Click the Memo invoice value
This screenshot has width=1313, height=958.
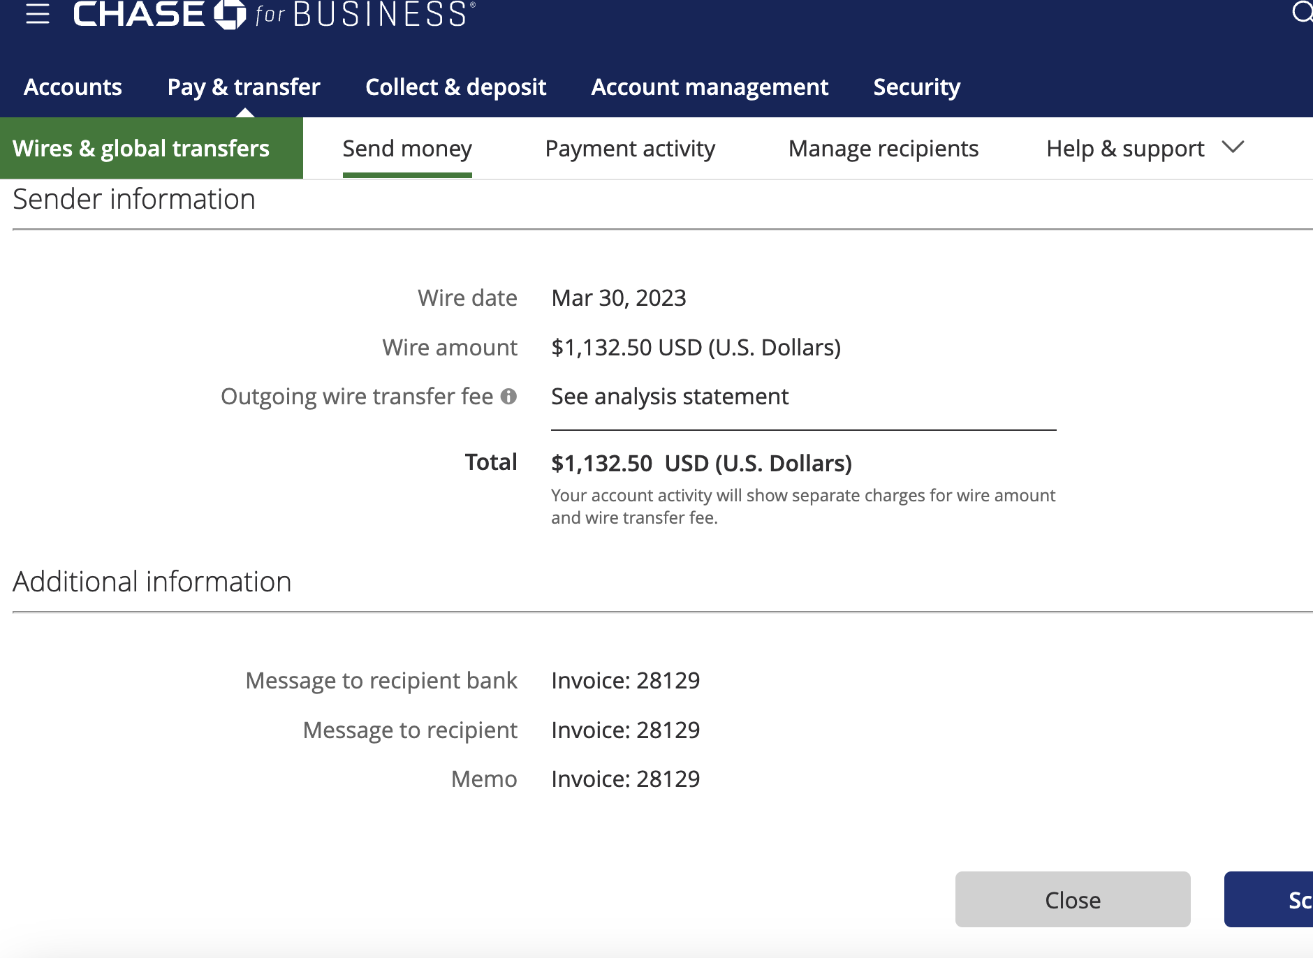tap(625, 779)
